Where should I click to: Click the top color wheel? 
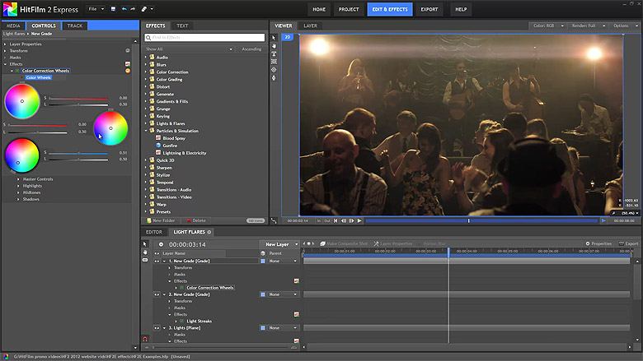(x=22, y=101)
